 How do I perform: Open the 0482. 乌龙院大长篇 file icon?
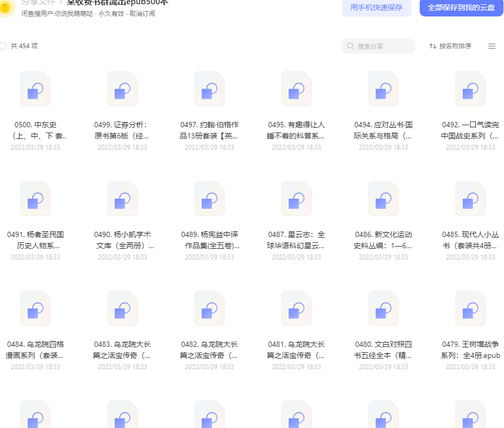[209, 309]
